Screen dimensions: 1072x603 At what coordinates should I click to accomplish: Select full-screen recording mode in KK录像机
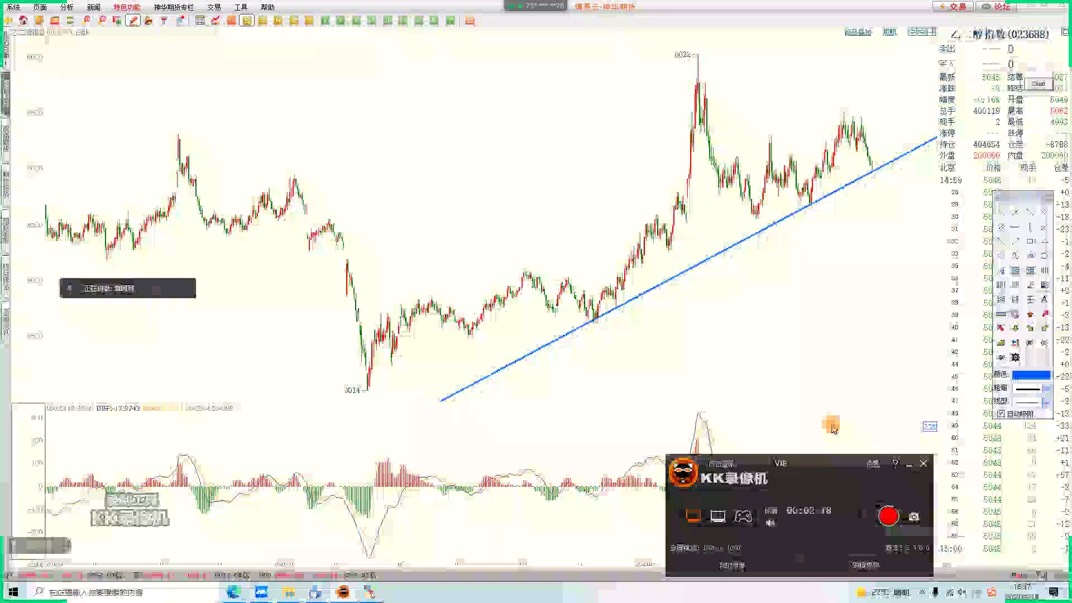[693, 516]
